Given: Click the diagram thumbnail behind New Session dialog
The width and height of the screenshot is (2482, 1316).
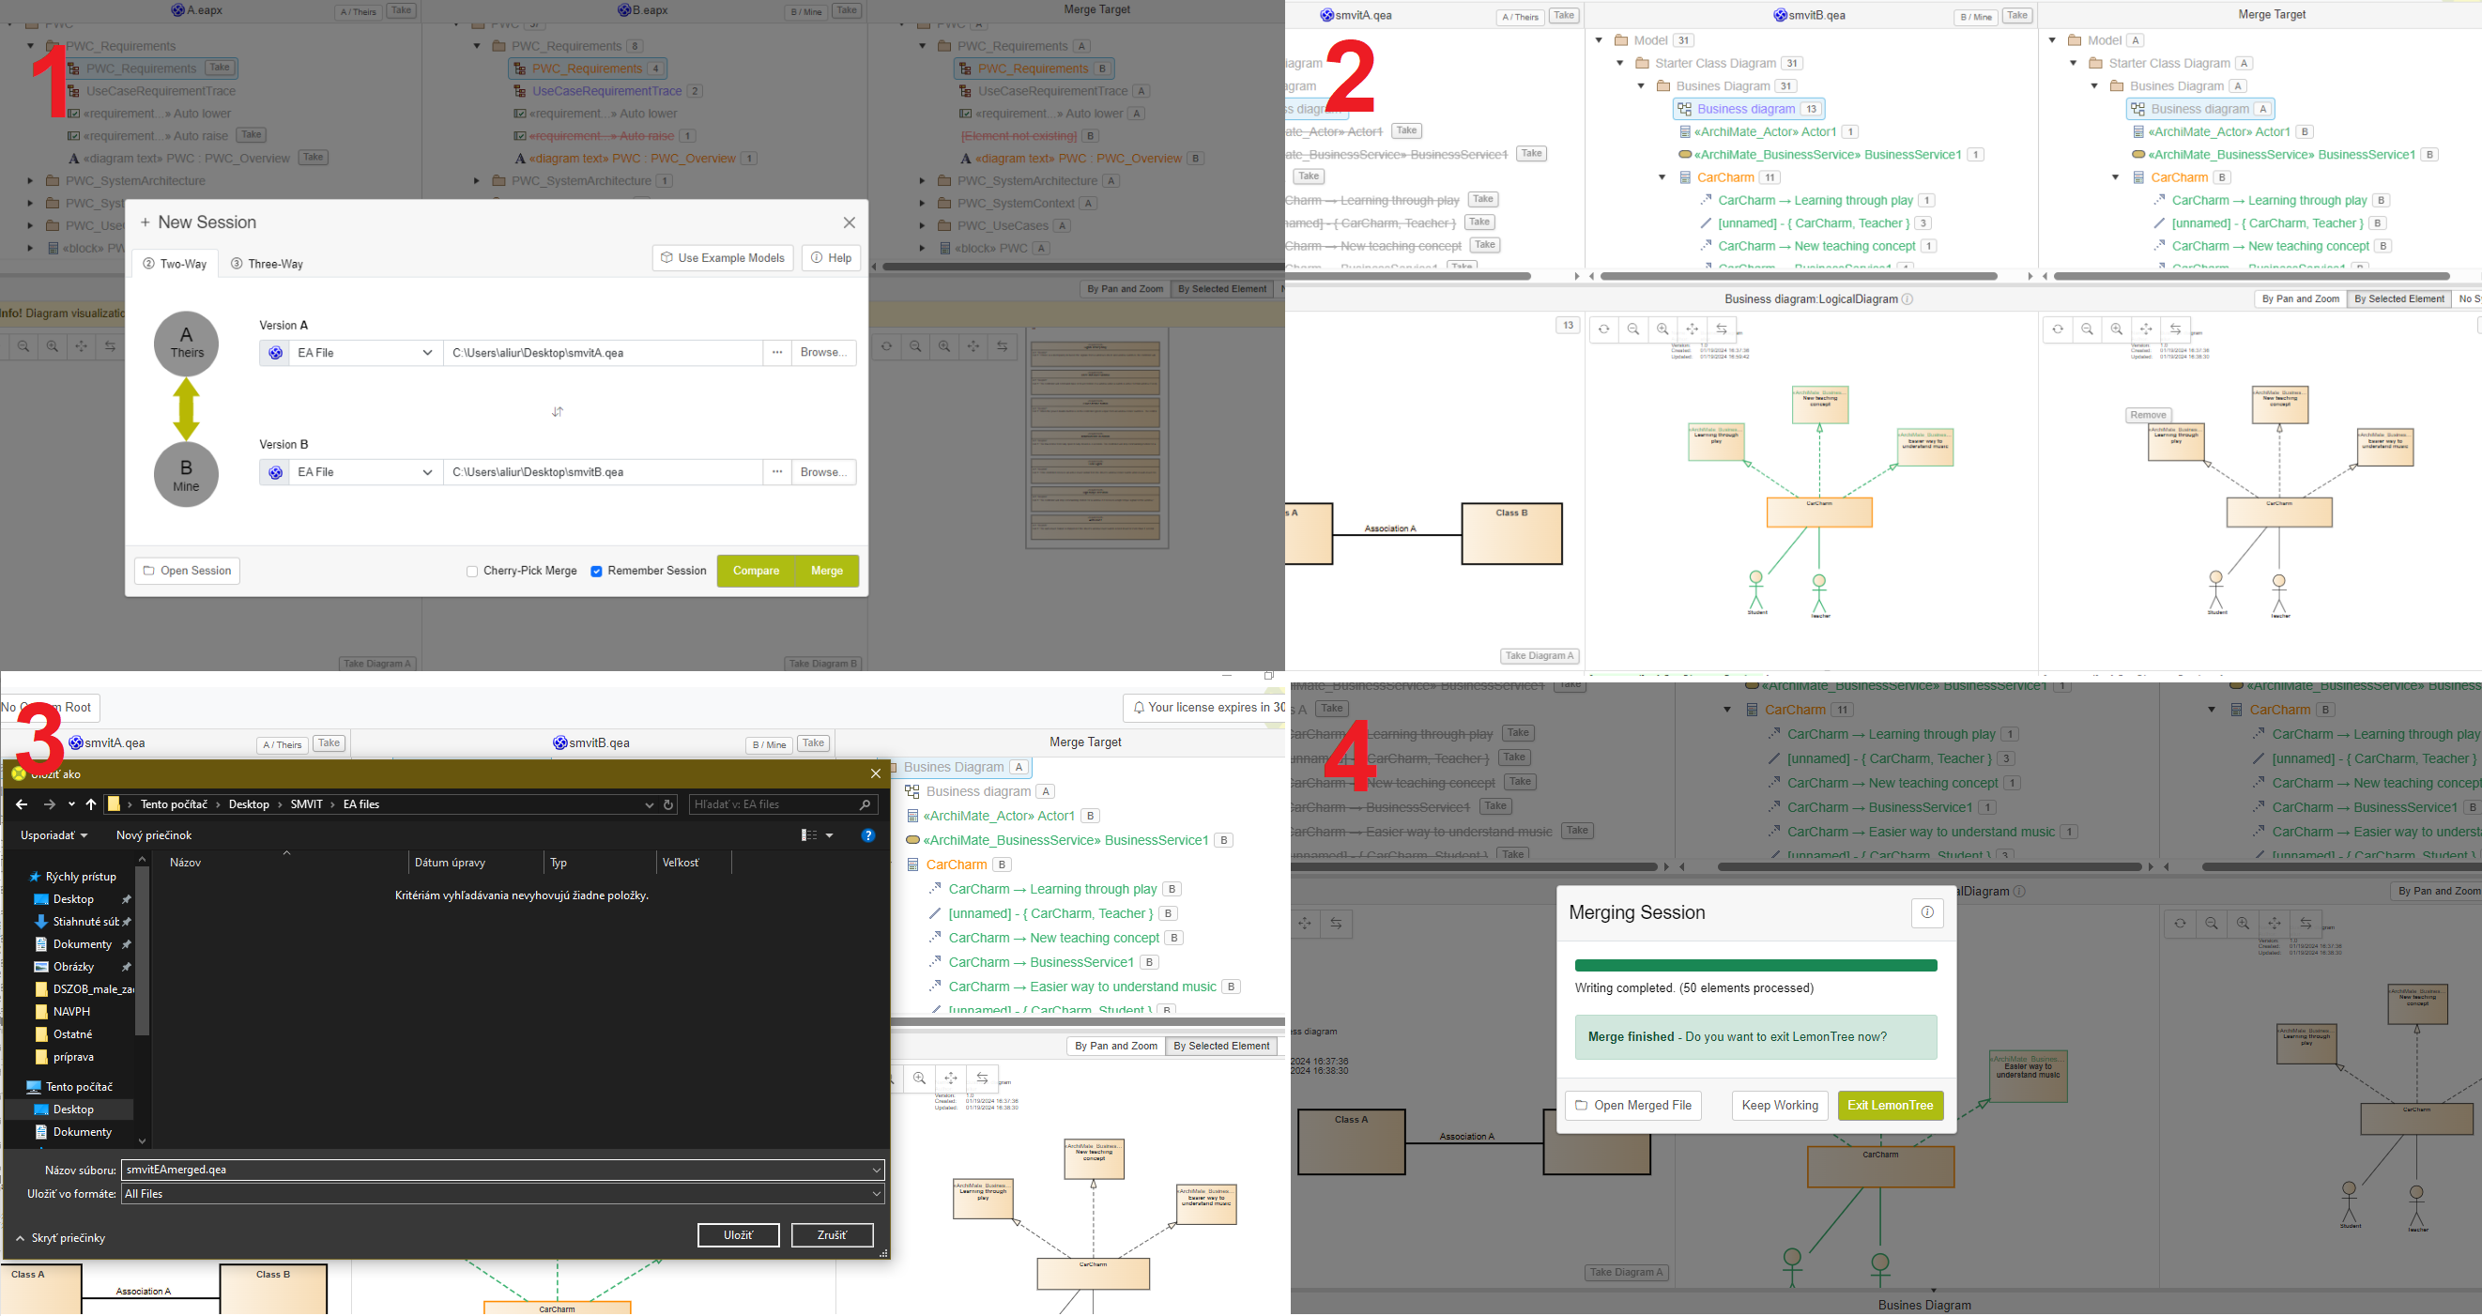Looking at the screenshot, I should coord(1096,438).
